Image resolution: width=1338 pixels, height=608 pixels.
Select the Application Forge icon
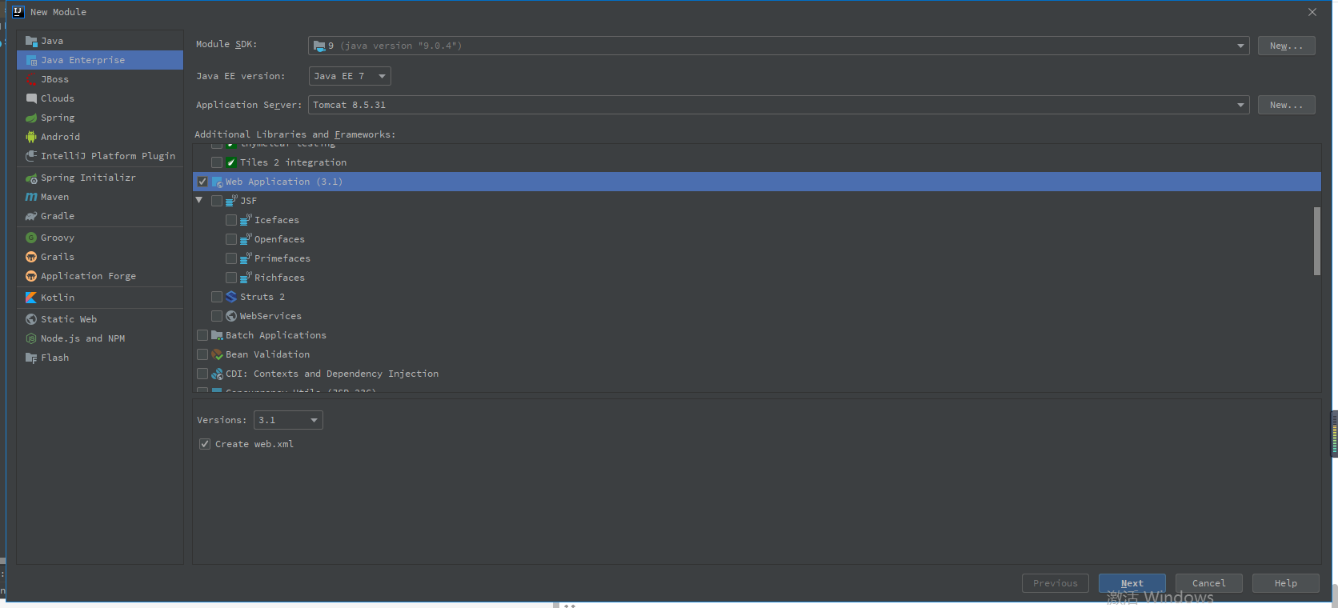[x=31, y=276]
